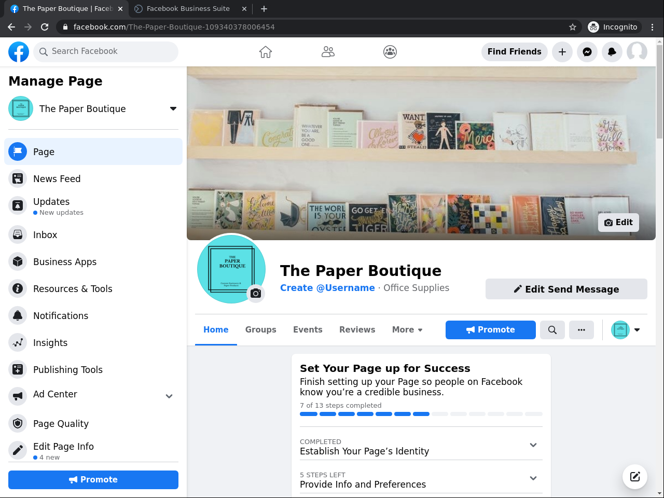Open Page Quality in the sidebar
Screen dimensions: 664x498
[x=93, y=424]
